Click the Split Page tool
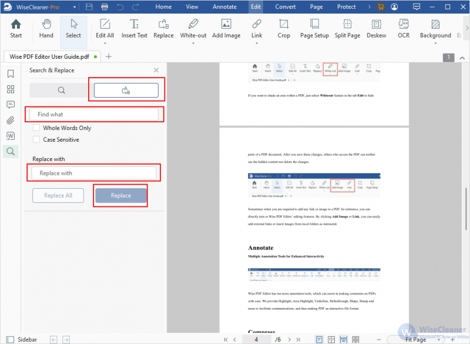Image resolution: width=470 pixels, height=344 pixels. 347,29
